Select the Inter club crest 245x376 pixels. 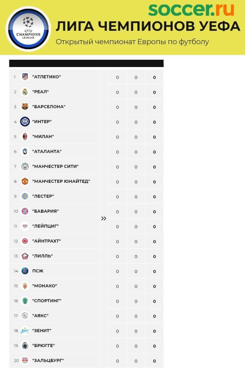click(25, 121)
